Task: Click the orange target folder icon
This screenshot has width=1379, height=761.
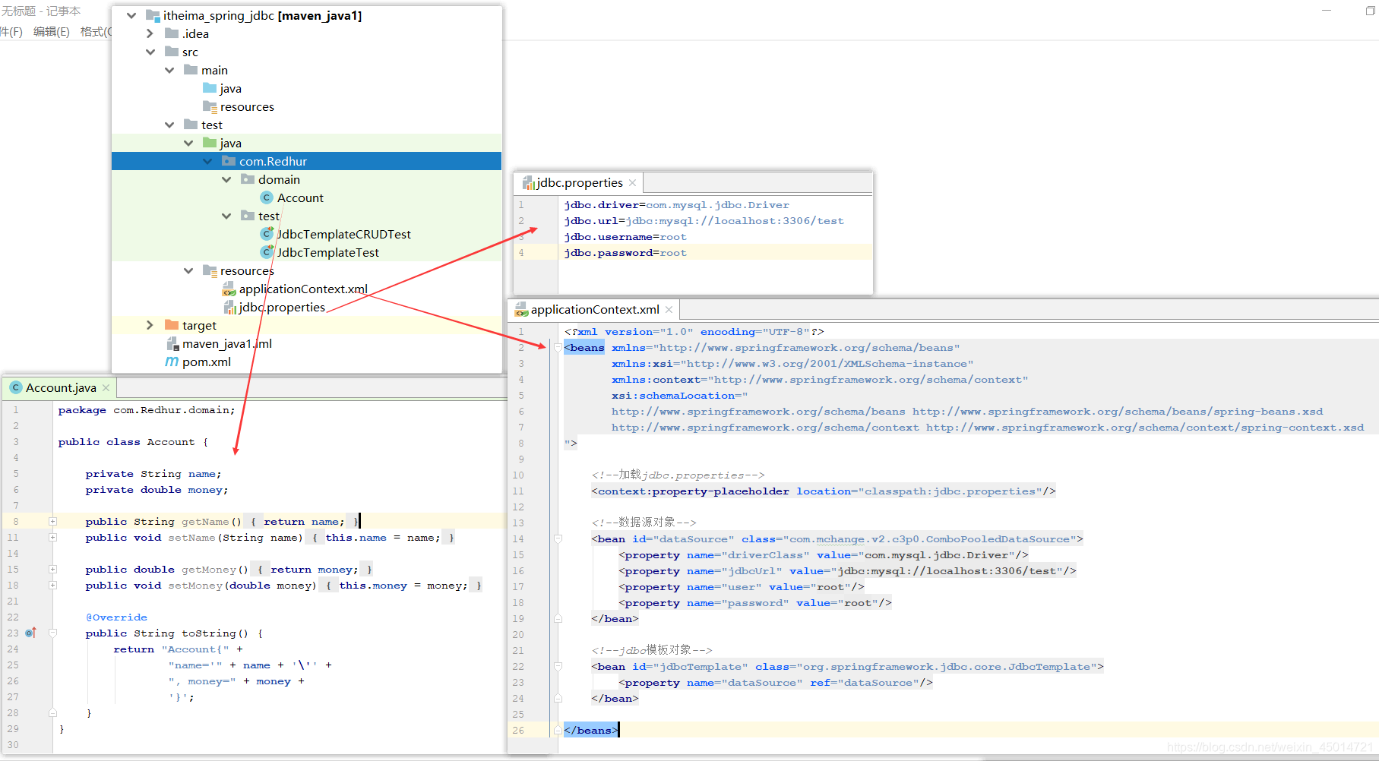Action: coord(172,325)
